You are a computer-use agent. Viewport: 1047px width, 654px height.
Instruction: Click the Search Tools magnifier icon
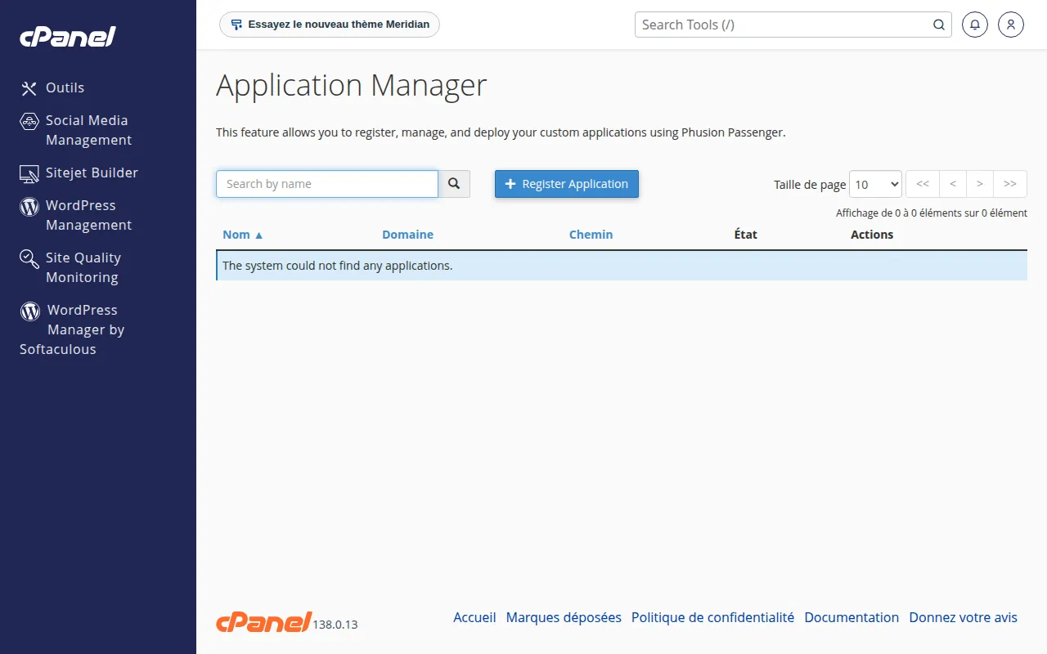[x=939, y=25]
